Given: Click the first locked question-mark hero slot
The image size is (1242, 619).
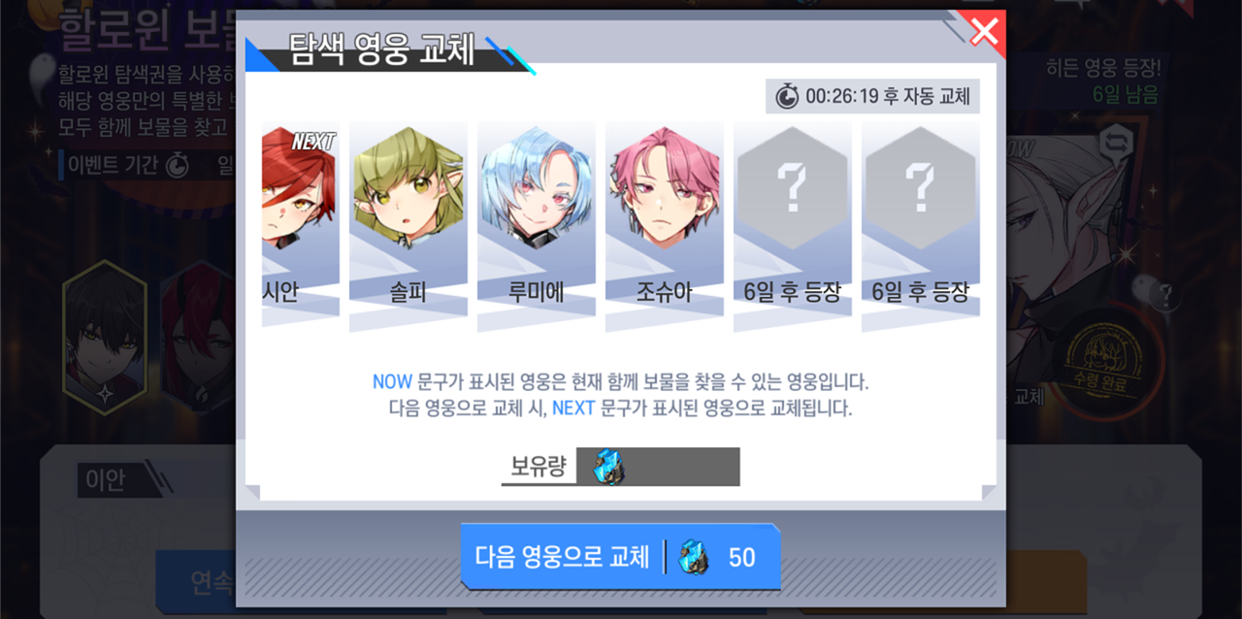Looking at the screenshot, I should (x=793, y=188).
